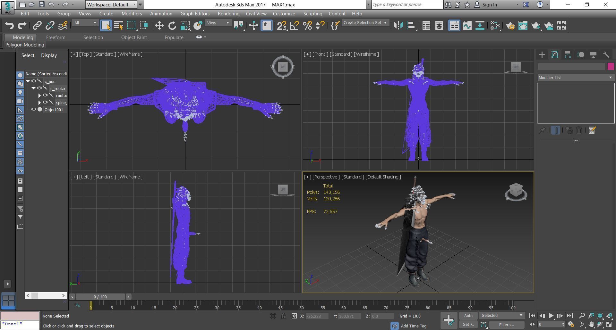Open the Scripting menu

(x=313, y=14)
